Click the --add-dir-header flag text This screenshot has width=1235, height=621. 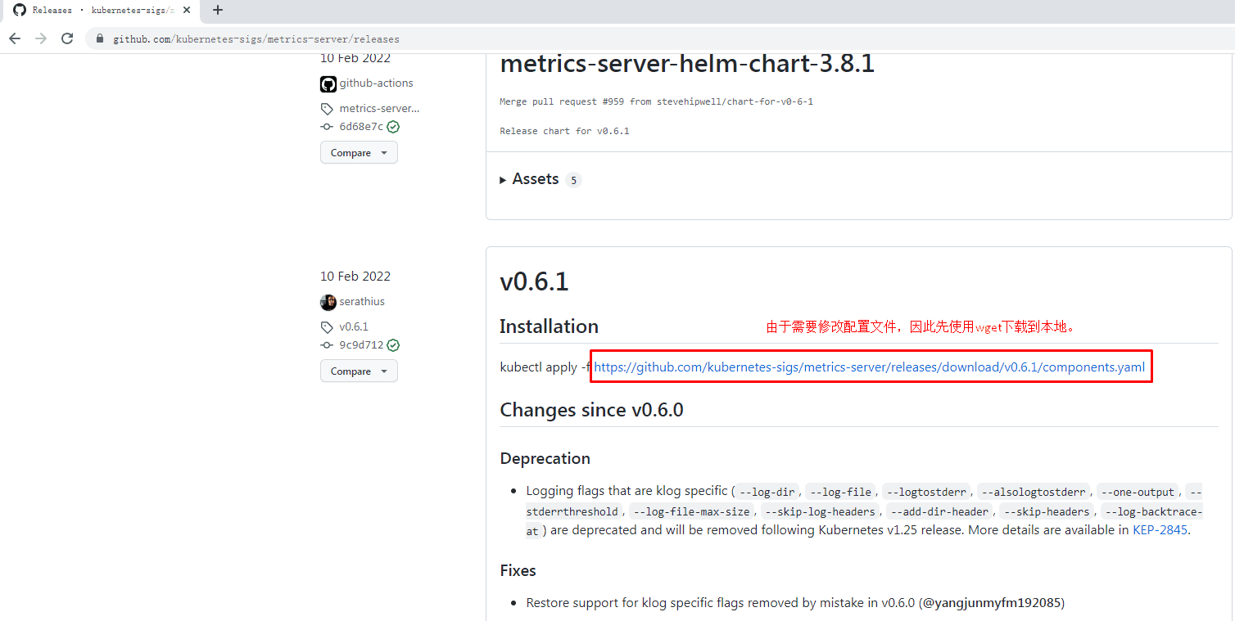click(x=939, y=511)
